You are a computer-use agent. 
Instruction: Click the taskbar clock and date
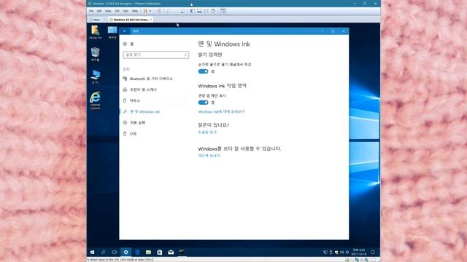pyautogui.click(x=359, y=253)
